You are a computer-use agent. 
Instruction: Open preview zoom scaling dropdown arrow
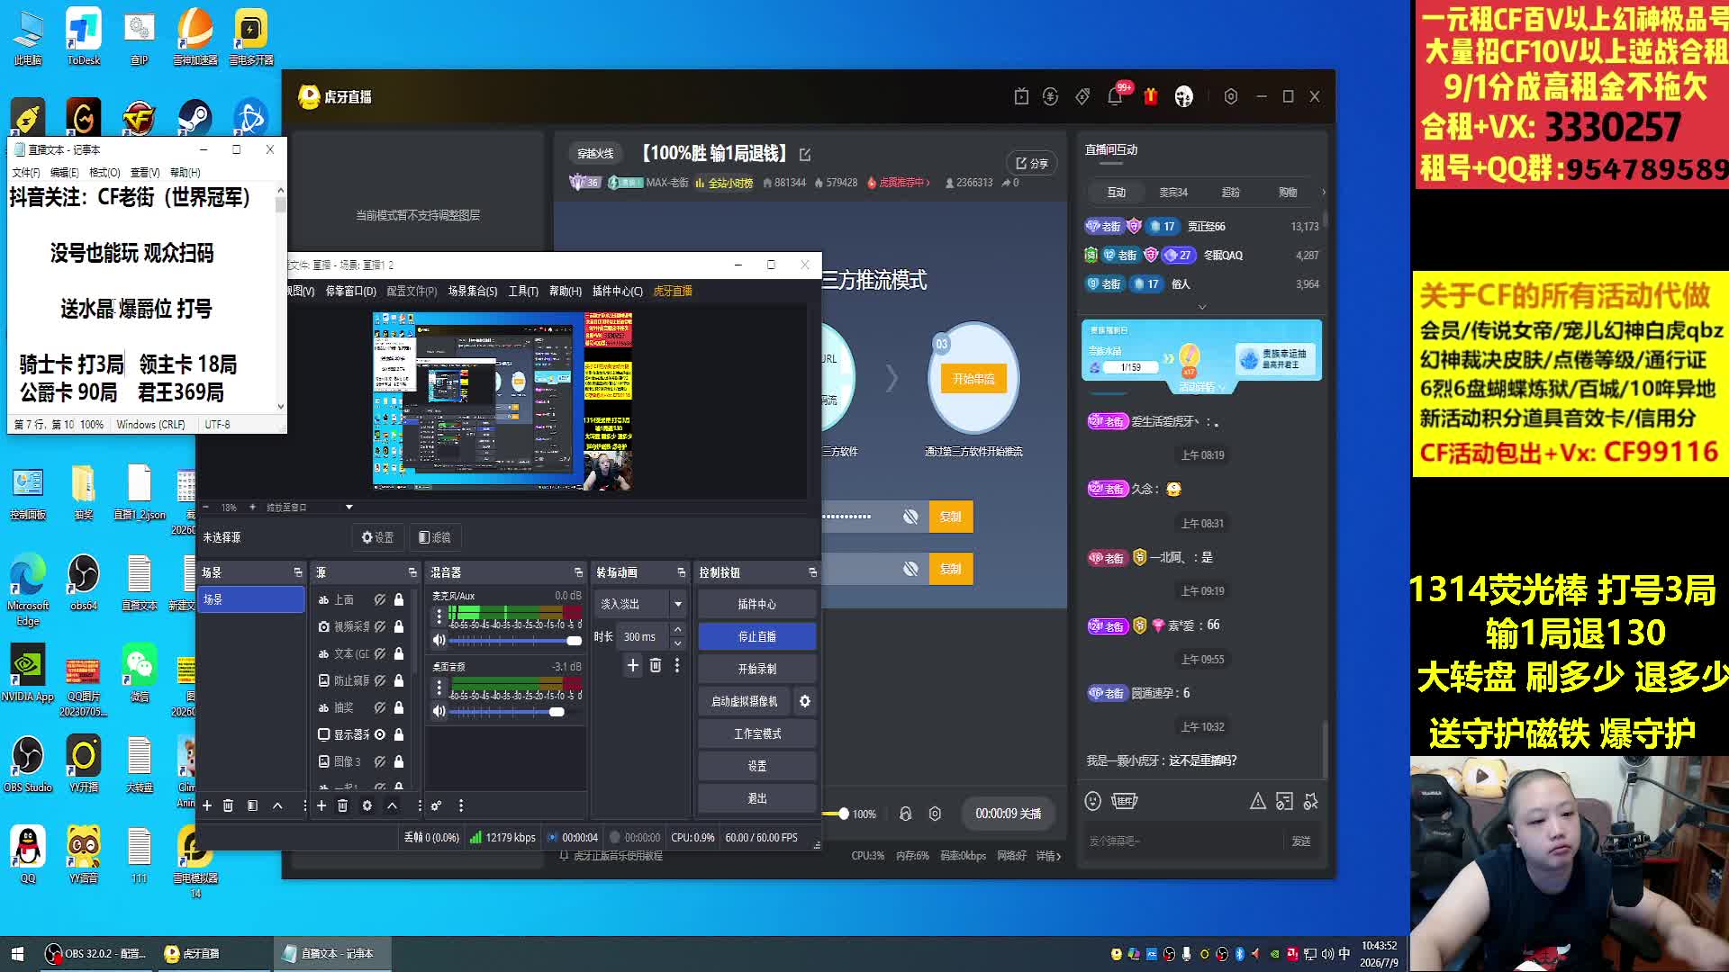pyautogui.click(x=349, y=508)
